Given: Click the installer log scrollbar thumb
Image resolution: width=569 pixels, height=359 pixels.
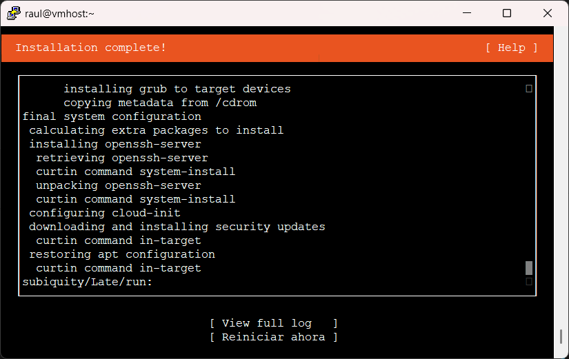Looking at the screenshot, I should coord(529,268).
